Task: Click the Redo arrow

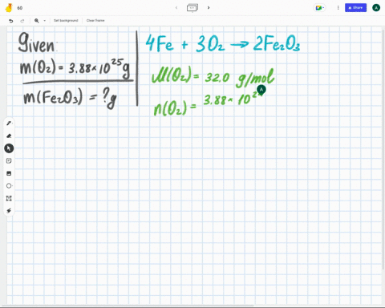Action: (22, 21)
